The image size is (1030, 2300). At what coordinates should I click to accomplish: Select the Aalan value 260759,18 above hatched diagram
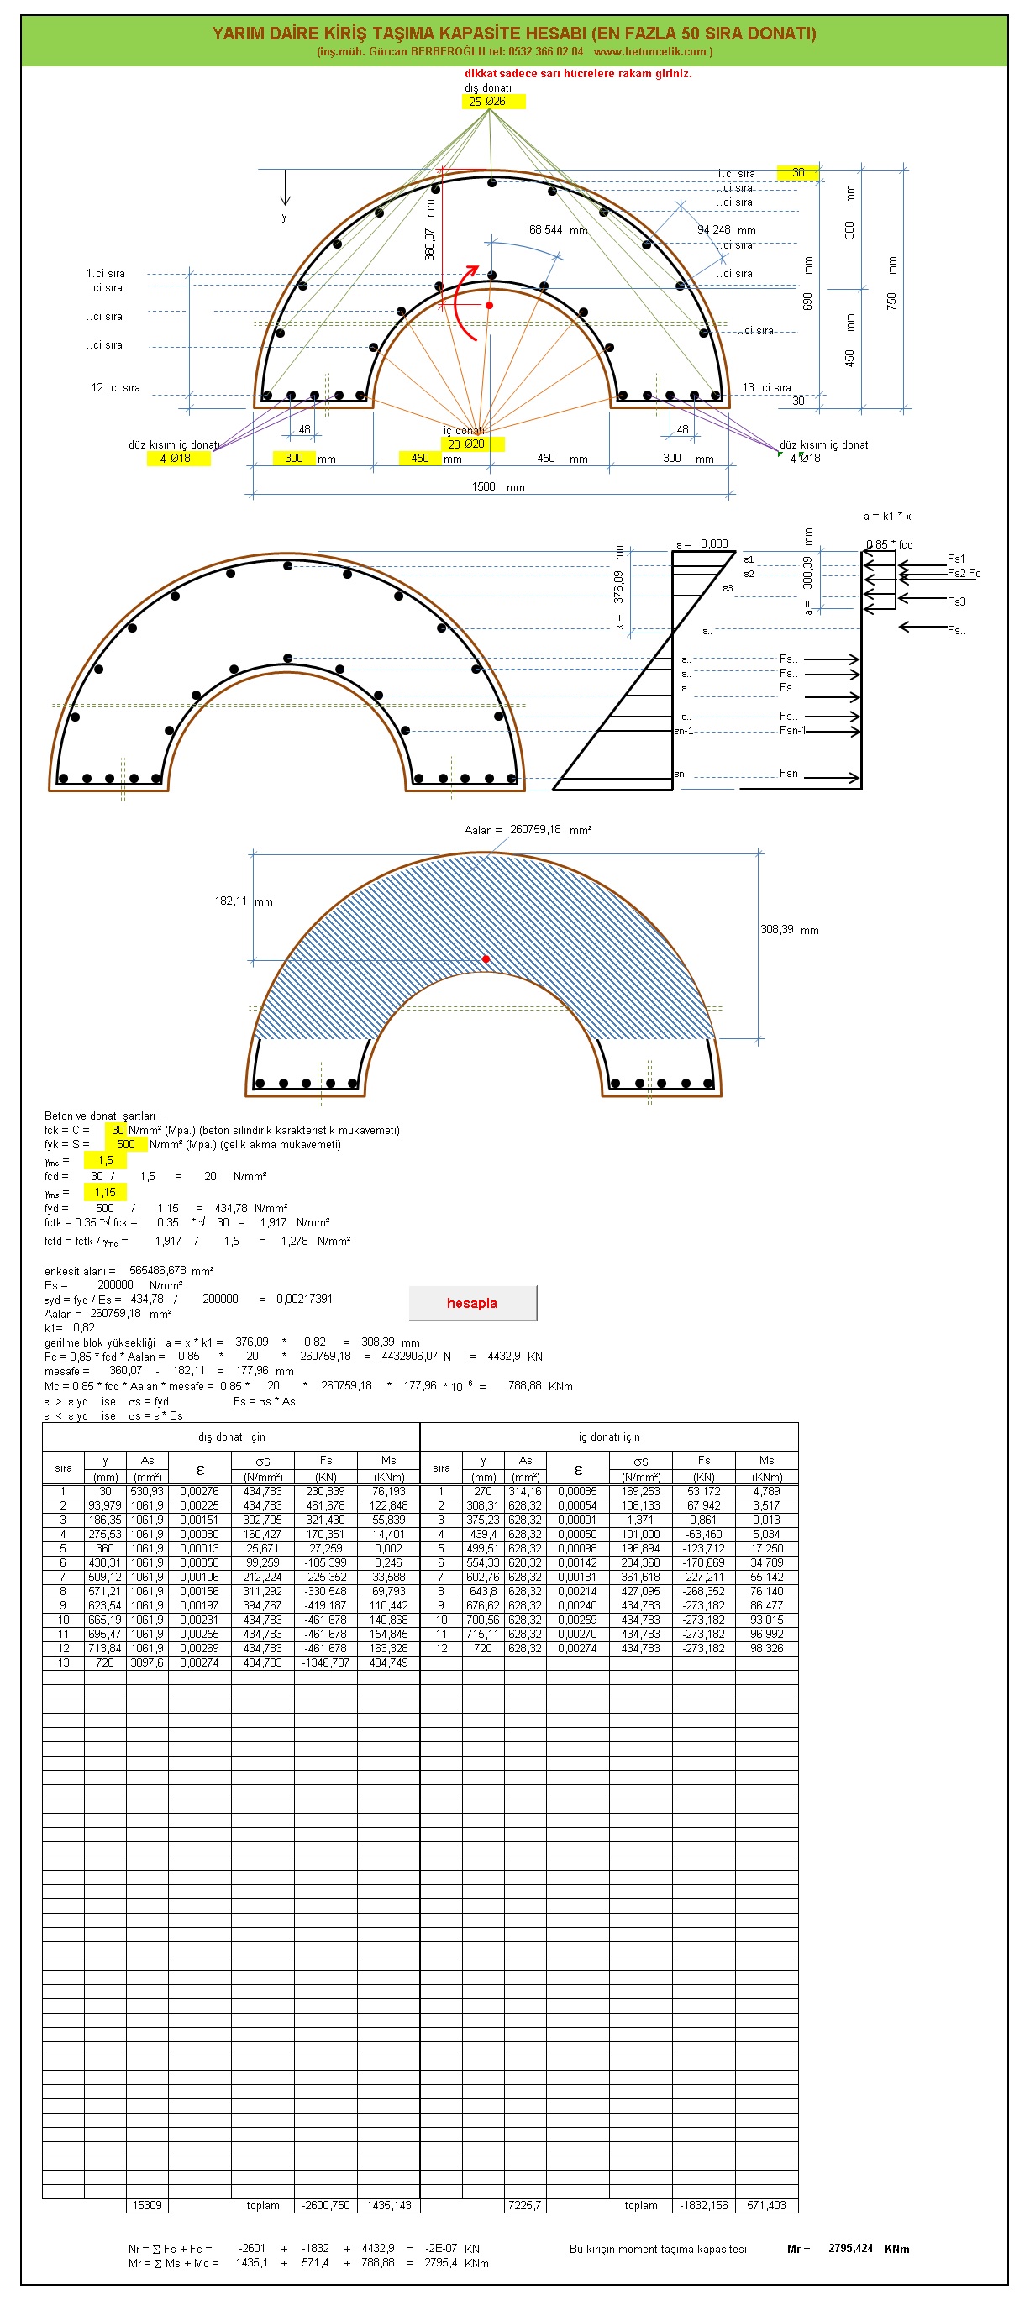[535, 829]
